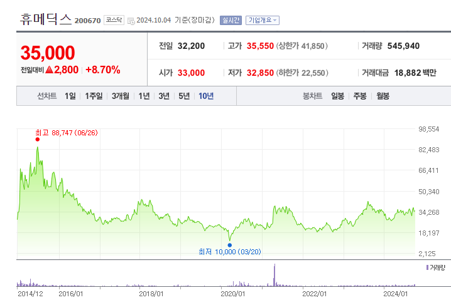
Task: Click the 거래량 volume legend label
Action: click(436, 267)
